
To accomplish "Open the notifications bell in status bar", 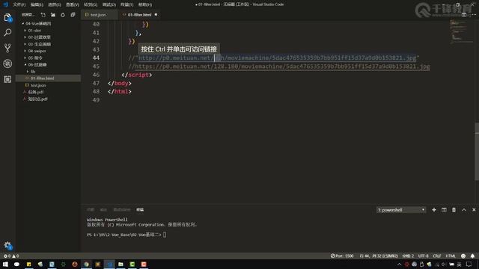I will coord(472,256).
